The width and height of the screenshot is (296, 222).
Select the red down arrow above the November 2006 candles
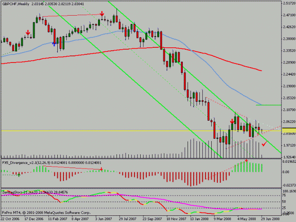28,32
